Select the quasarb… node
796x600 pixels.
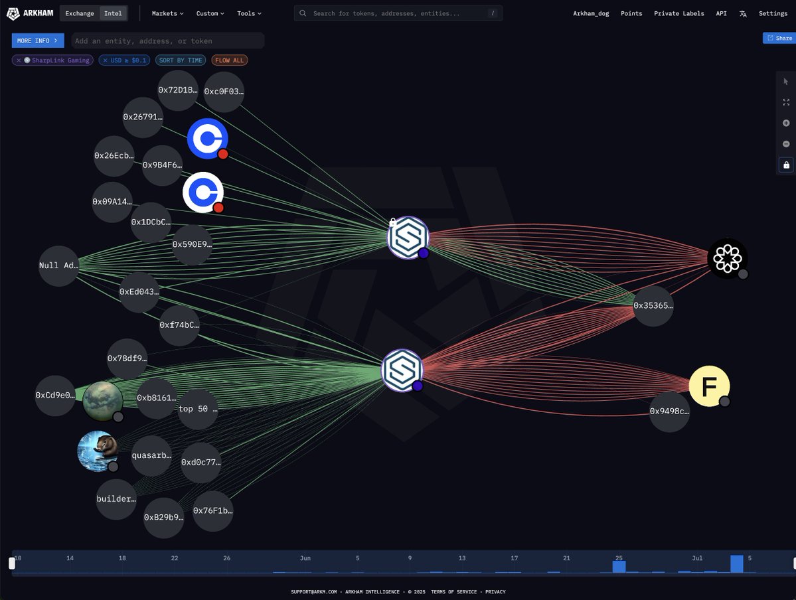point(151,456)
